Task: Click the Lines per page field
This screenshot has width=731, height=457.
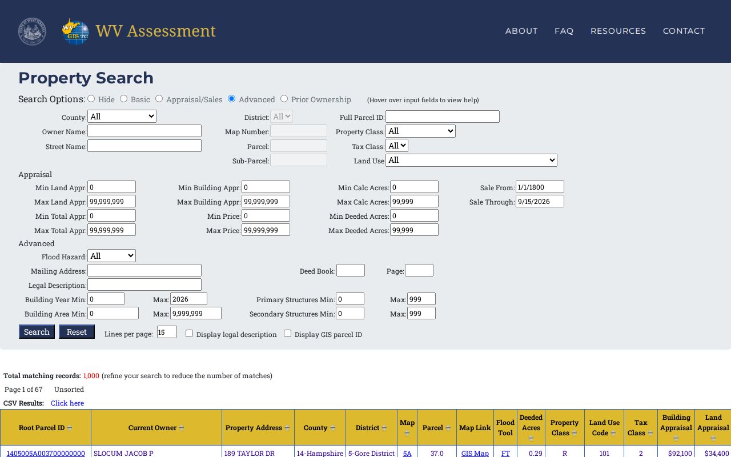Action: tap(167, 332)
